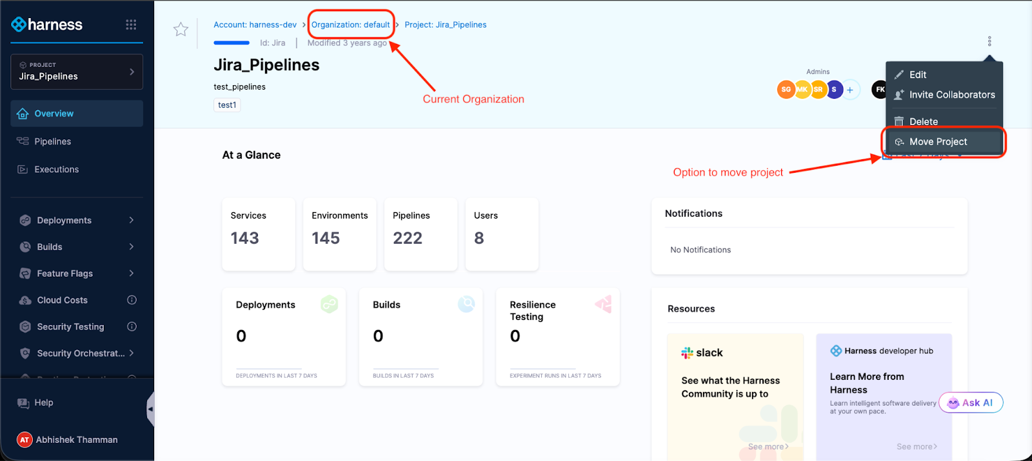Select Invite Collaborators from the menu

point(944,95)
